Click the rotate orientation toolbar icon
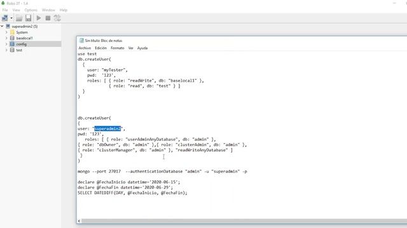This screenshot has height=228, width=407. (x=57, y=18)
